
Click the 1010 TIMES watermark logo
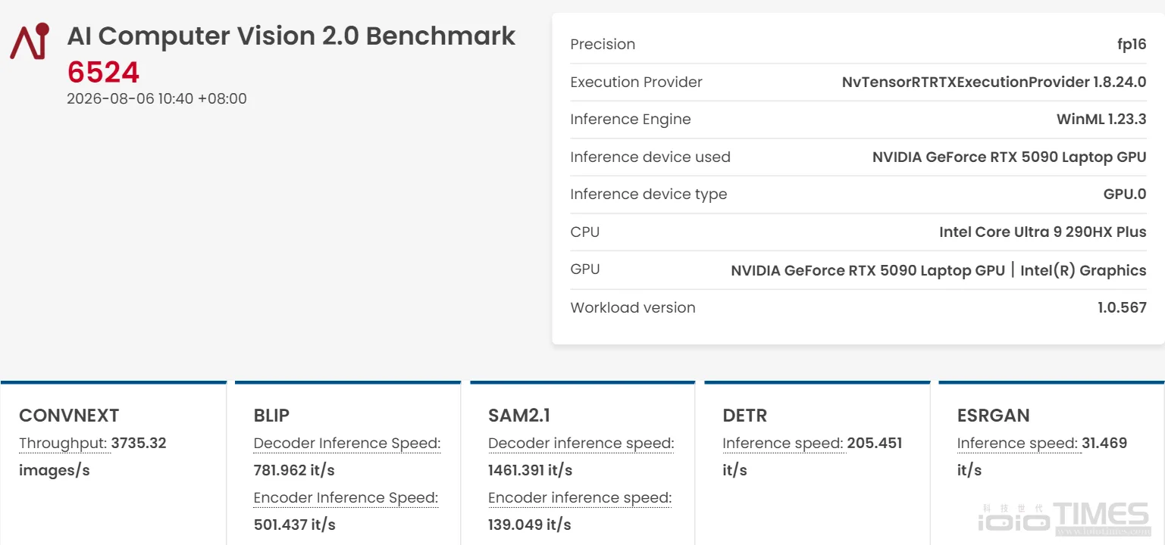point(1063,518)
